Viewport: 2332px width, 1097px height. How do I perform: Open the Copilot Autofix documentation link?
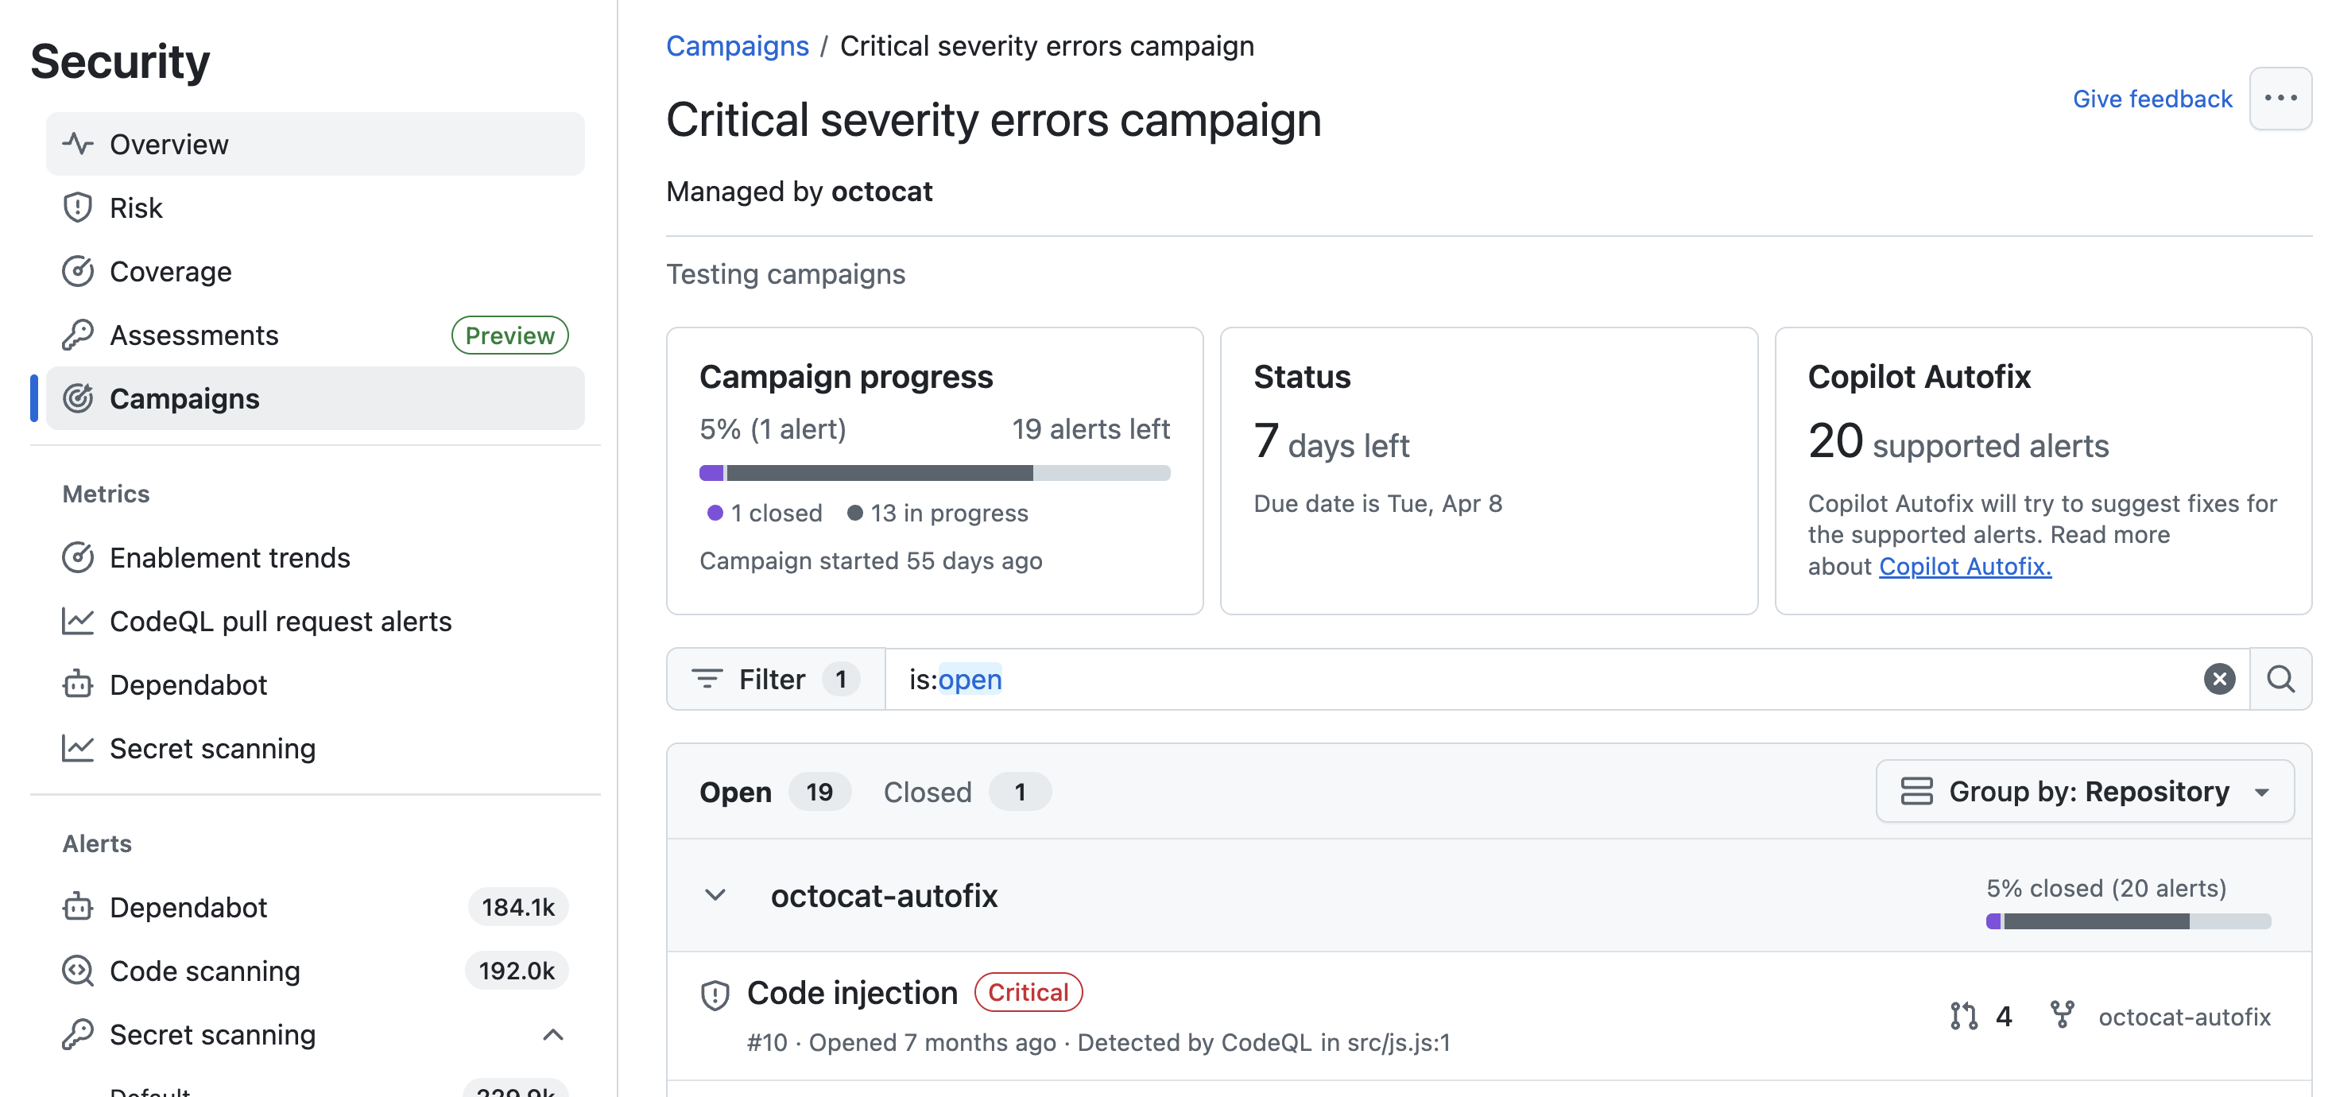coord(1965,566)
